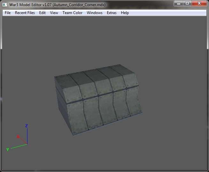Click the Autumn_Corridor_Corner.mdx title bar text

tap(79, 5)
